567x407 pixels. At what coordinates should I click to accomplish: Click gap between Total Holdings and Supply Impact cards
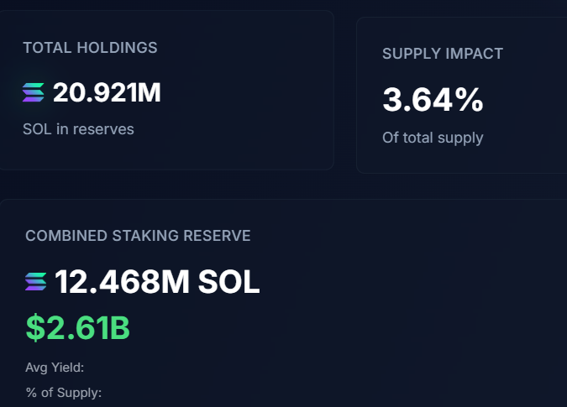[345, 92]
